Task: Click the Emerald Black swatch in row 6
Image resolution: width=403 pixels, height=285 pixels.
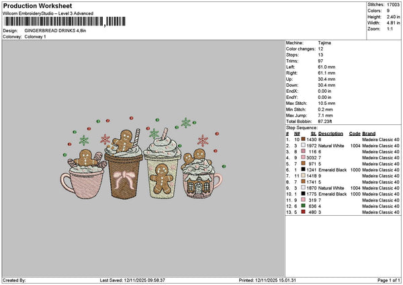Action: [304, 169]
